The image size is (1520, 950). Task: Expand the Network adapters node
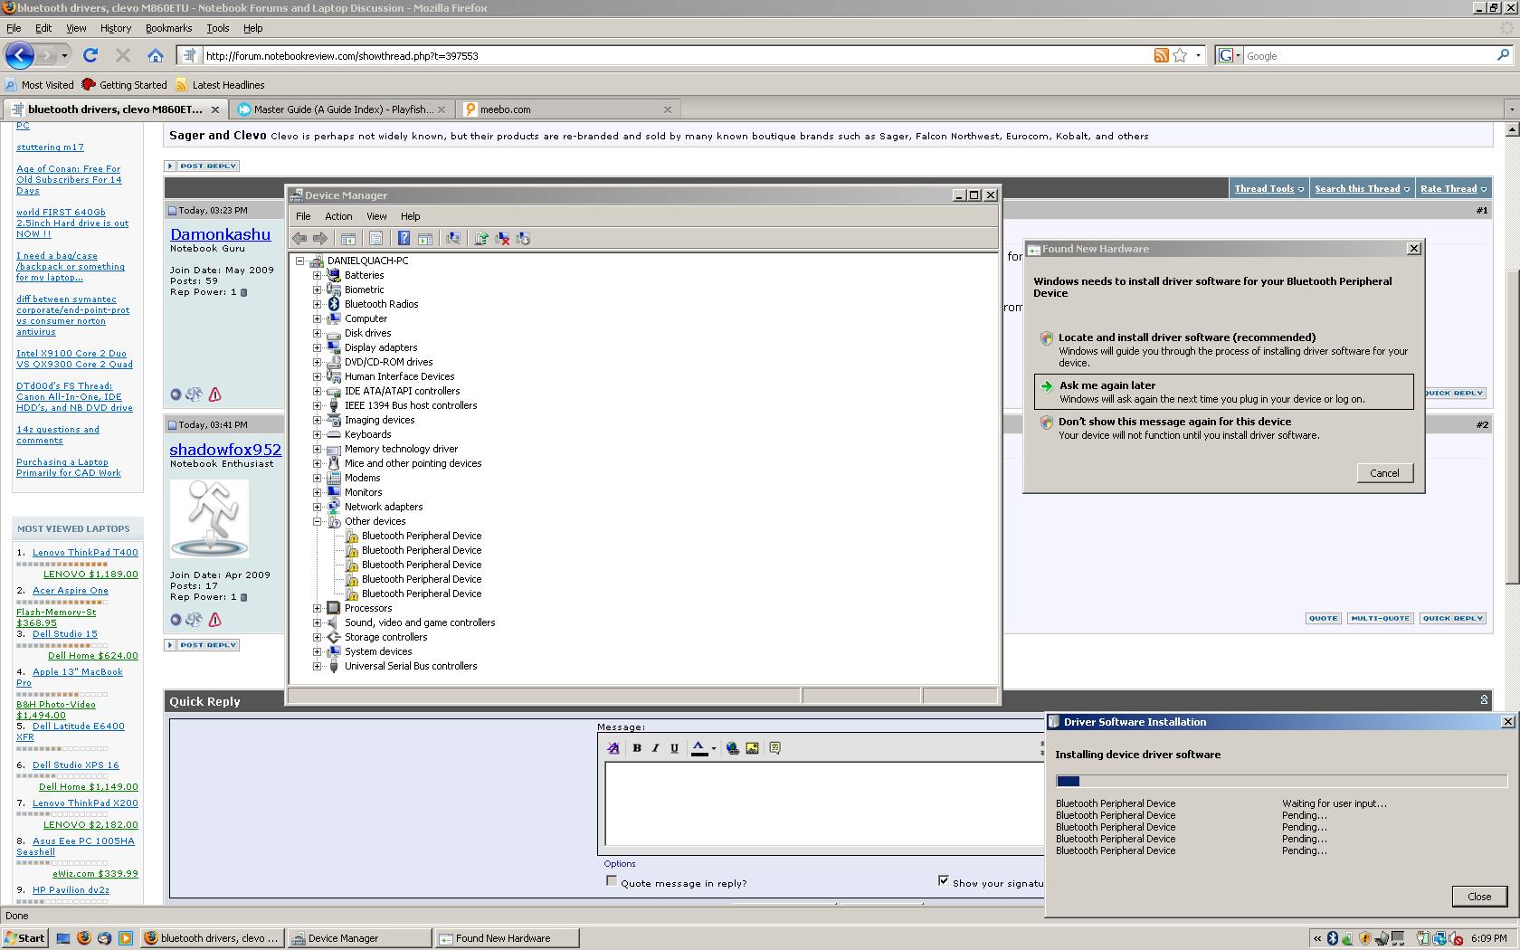click(317, 507)
